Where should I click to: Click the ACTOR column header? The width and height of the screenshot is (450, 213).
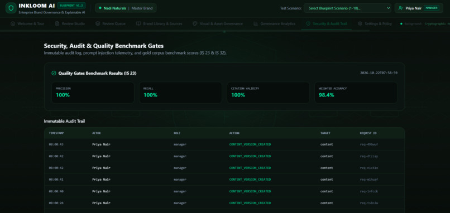click(97, 133)
